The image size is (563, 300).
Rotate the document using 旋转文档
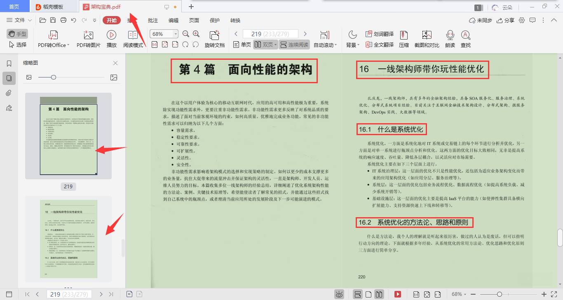[x=215, y=40]
